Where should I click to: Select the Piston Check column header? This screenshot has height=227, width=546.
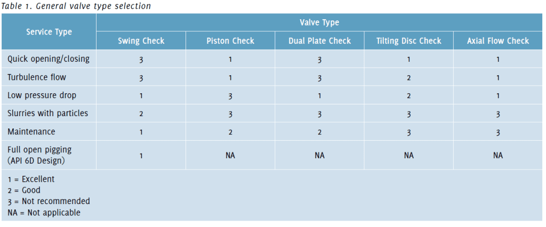coord(230,41)
